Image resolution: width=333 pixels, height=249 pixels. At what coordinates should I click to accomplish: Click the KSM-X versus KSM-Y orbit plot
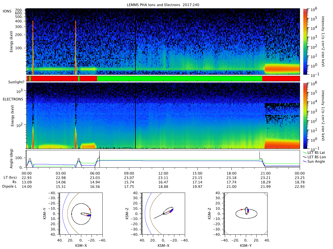coord(81,214)
